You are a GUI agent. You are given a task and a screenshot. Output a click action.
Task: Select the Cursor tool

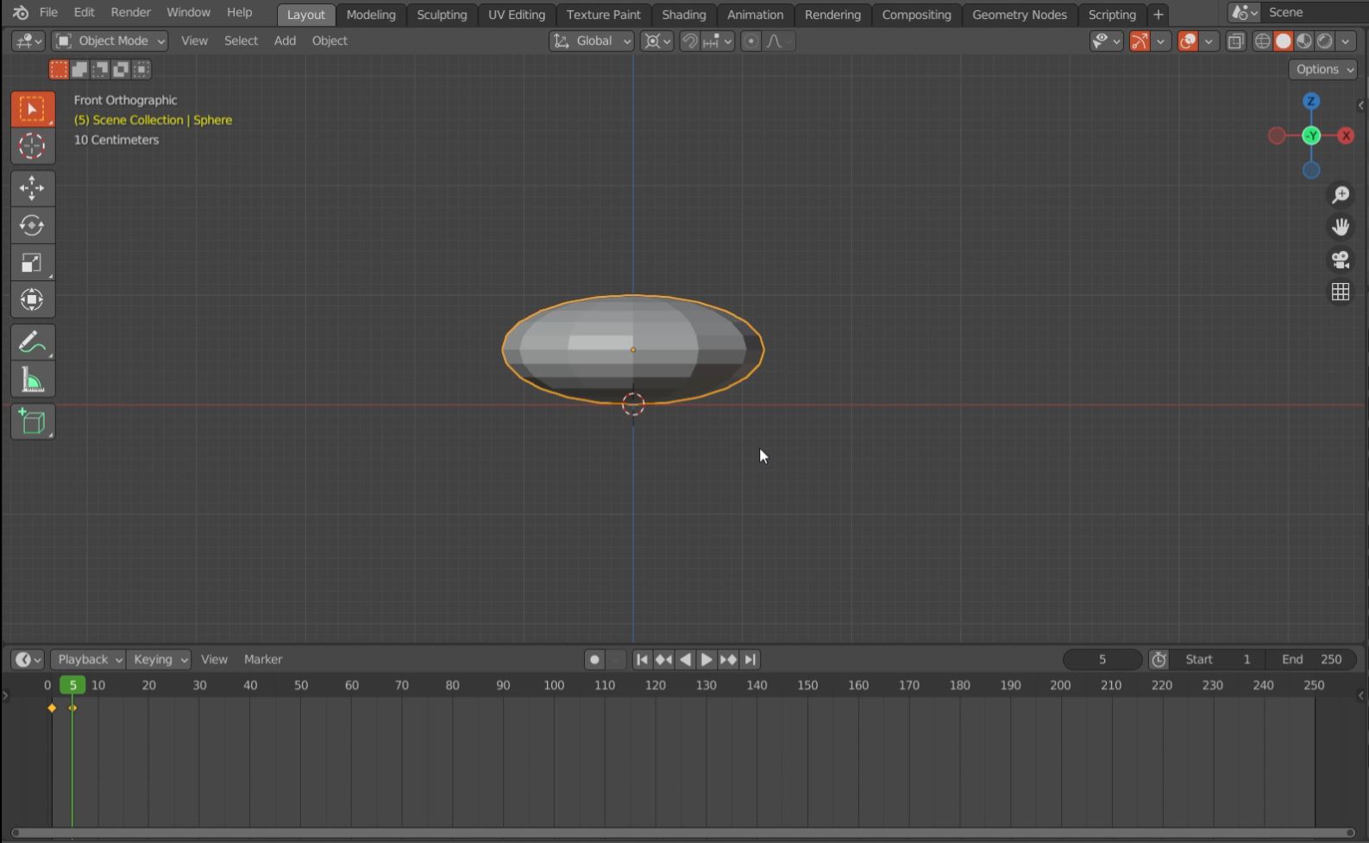[x=32, y=147]
